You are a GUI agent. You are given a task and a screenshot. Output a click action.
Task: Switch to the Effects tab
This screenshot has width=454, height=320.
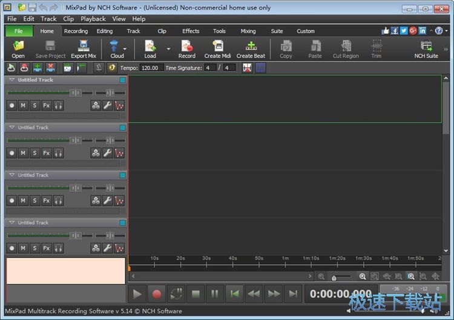[x=191, y=31]
